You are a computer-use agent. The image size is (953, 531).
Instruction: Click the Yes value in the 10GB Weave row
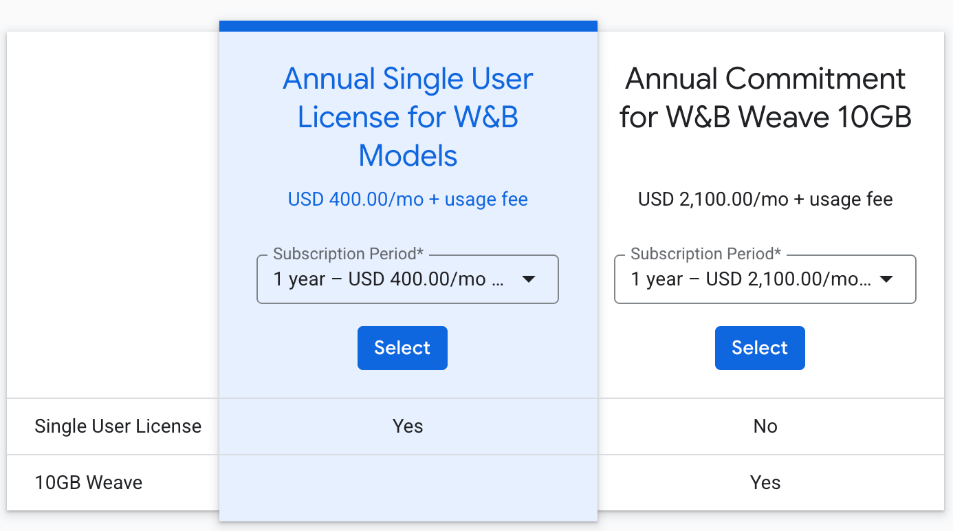(x=765, y=483)
